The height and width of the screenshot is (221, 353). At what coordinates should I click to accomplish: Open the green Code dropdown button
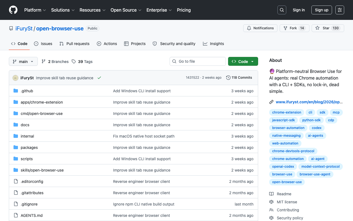click(x=243, y=61)
